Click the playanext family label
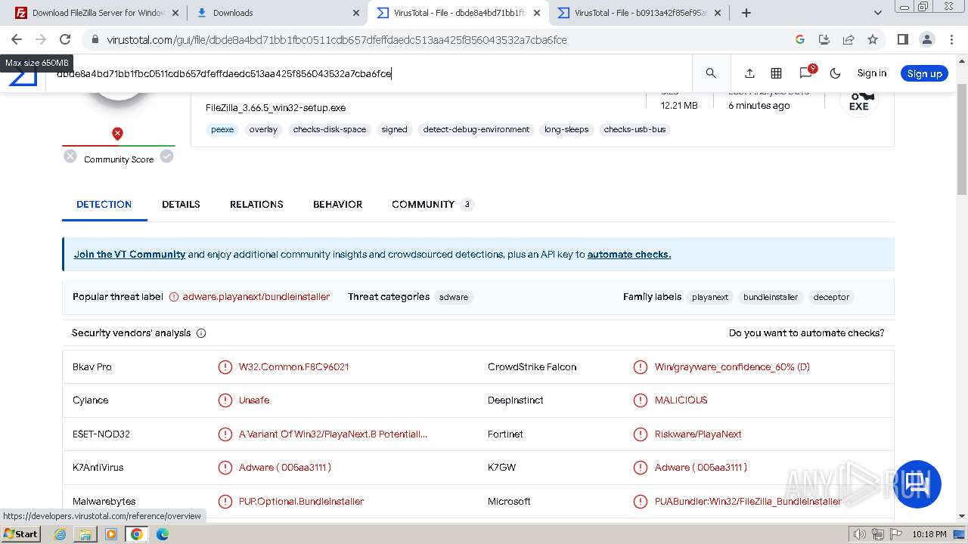 pos(710,297)
